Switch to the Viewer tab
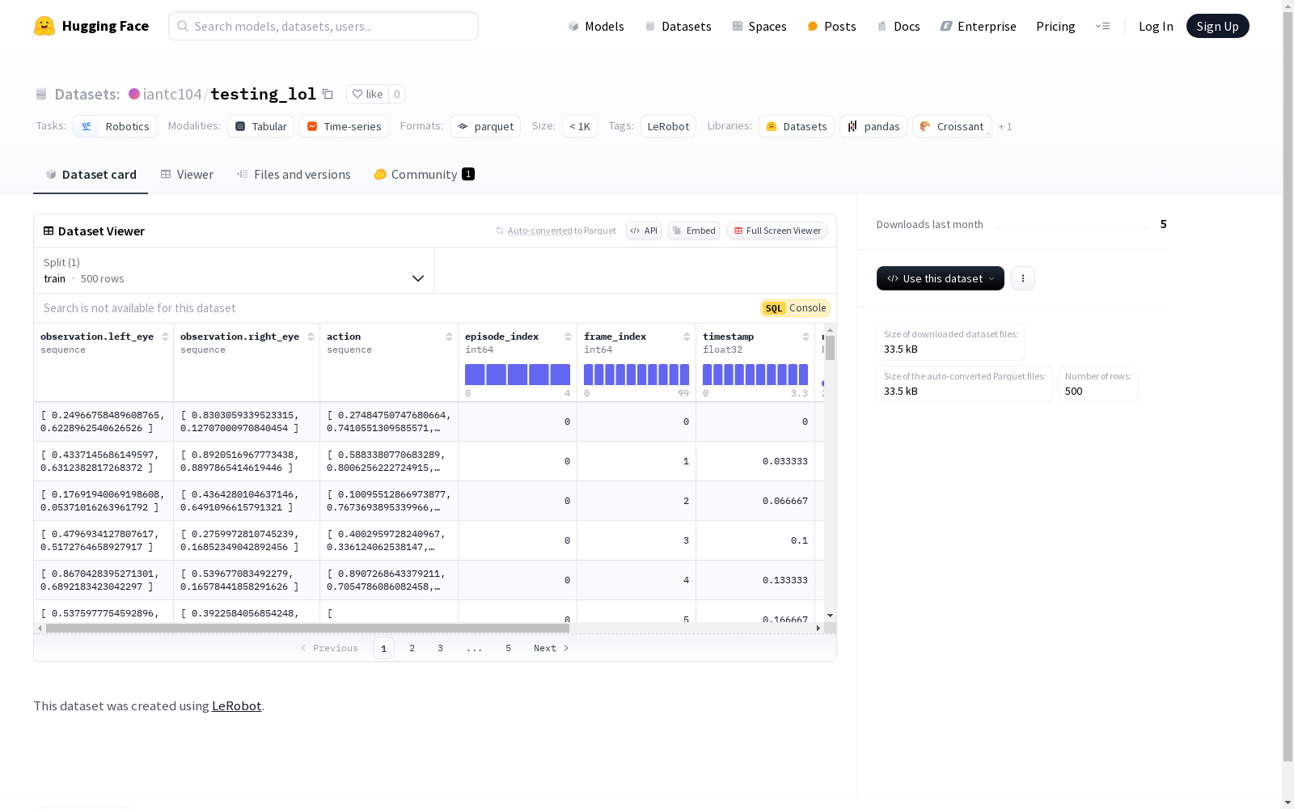The height and width of the screenshot is (809, 1294). 187,175
